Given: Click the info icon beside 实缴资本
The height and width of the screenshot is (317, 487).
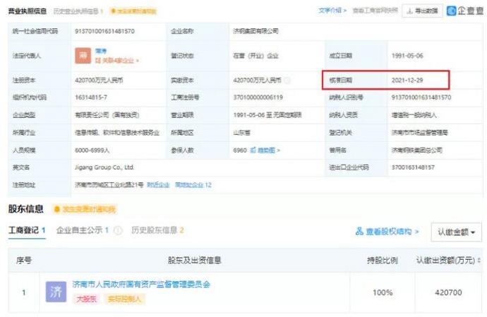Looking at the screenshot, I should click(x=287, y=80).
